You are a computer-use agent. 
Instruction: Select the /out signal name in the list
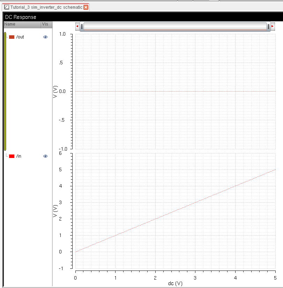20,37
